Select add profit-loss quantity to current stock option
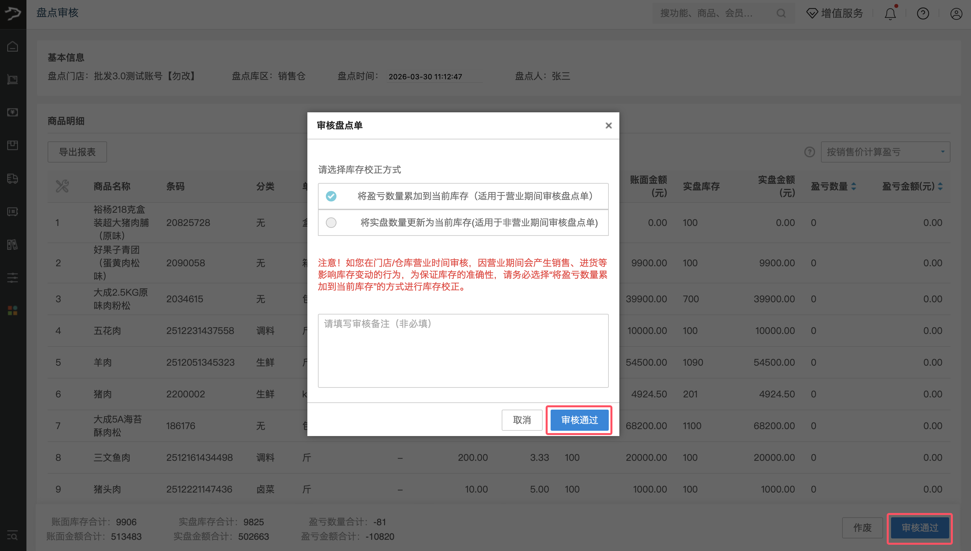This screenshot has width=971, height=551. point(331,196)
